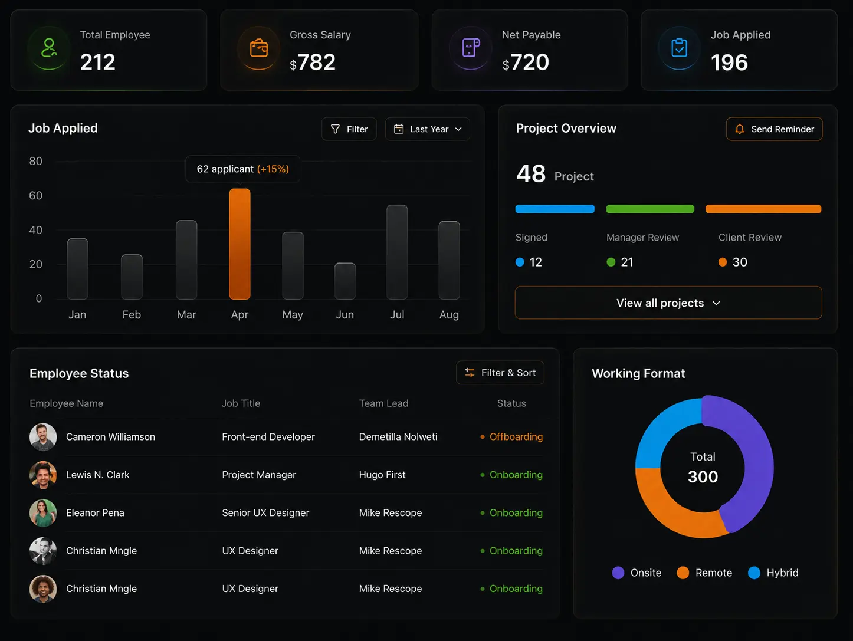This screenshot has width=853, height=641.
Task: Click the calendar icon beside Last Year
Action: coord(399,129)
